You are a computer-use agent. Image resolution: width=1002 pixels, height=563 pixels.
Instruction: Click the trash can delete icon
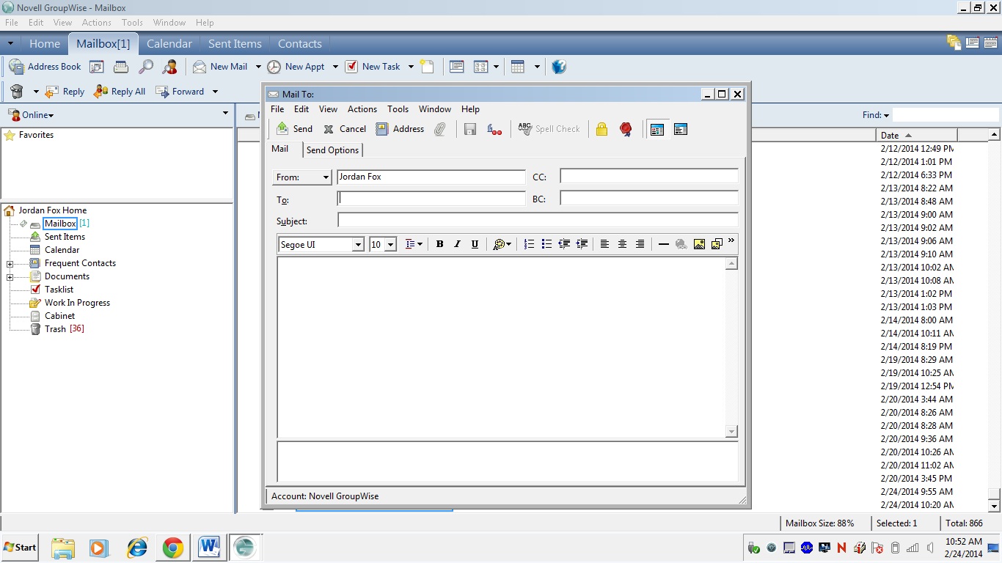click(x=17, y=92)
